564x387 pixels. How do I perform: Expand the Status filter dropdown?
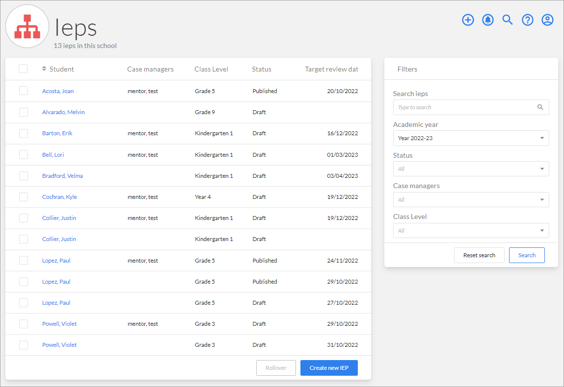tap(471, 169)
